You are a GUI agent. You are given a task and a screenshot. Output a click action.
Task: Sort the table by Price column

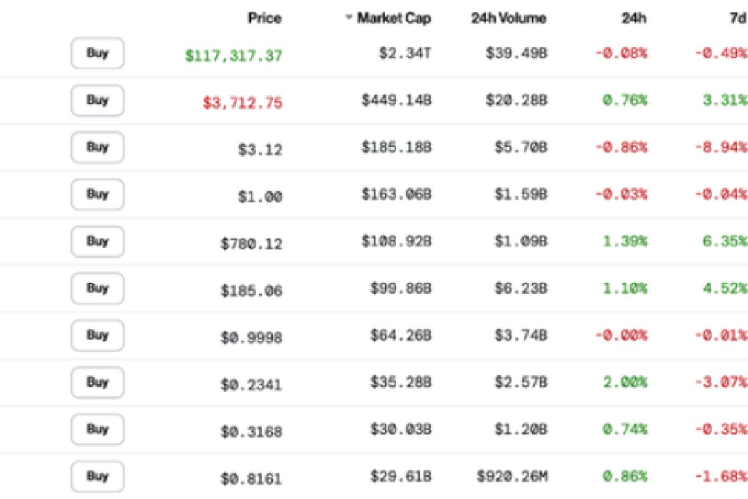265,18
